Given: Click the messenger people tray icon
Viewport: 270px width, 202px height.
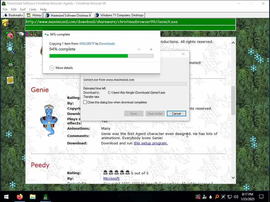Looking at the screenshot, I should (x=204, y=197).
